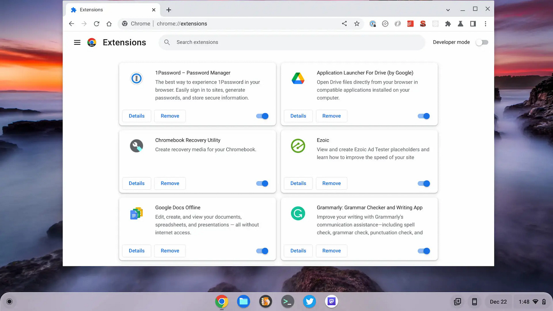Go back with the browser back arrow
The image size is (553, 311).
click(x=71, y=24)
